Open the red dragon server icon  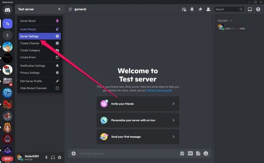[x=7, y=104]
